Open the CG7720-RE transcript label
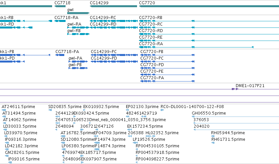 click(x=151, y=37)
